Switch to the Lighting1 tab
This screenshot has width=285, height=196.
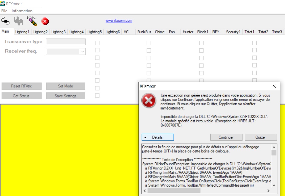(22, 32)
